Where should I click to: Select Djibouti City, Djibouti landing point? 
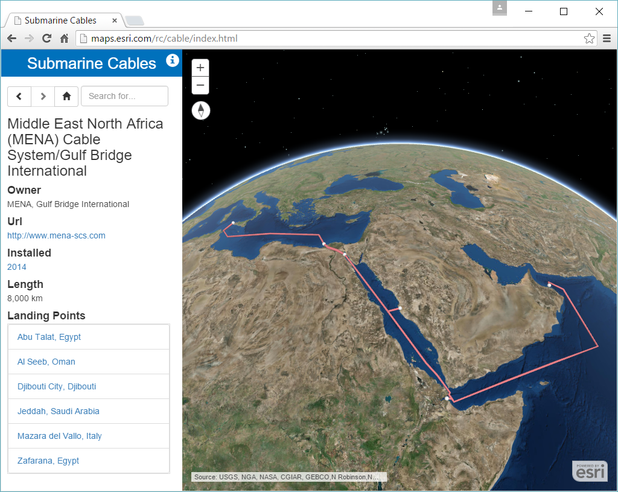tap(89, 386)
